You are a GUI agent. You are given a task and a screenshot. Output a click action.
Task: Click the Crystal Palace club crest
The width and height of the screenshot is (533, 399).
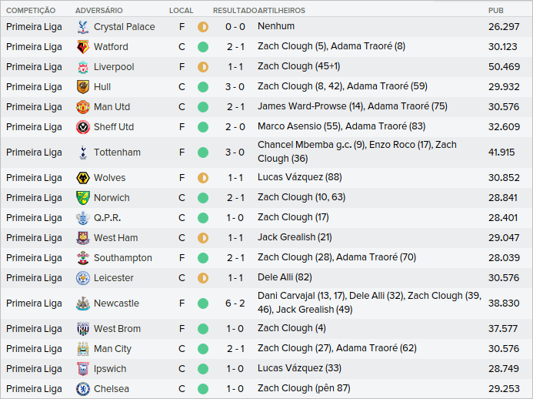[x=82, y=27]
